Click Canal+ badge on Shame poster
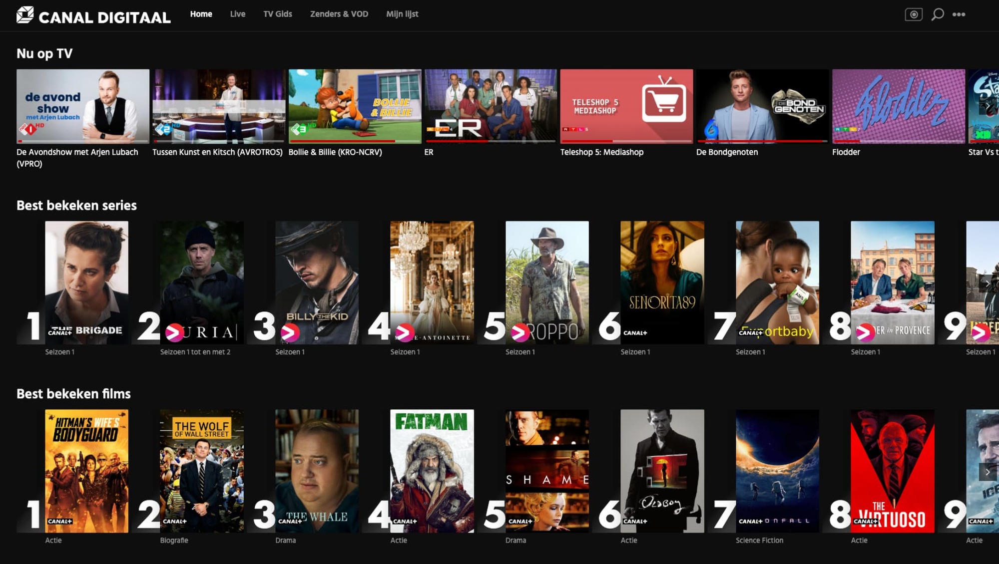Screen dimensions: 999x564 pos(520,521)
